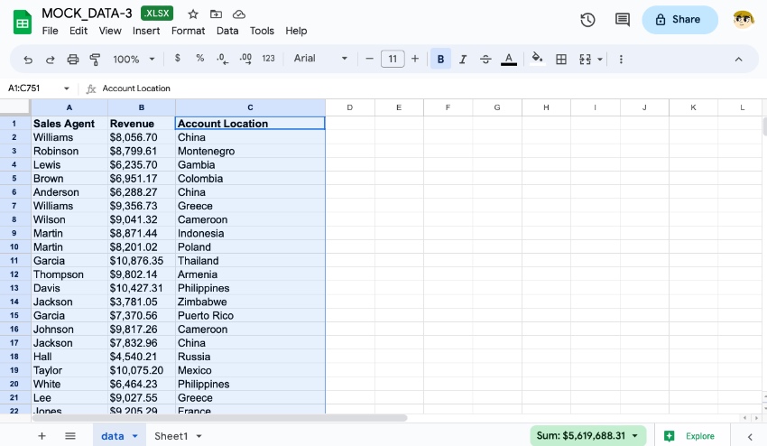Image resolution: width=767 pixels, height=446 pixels.
Task: Click the Google Sheets home icon
Action: pyautogui.click(x=22, y=23)
